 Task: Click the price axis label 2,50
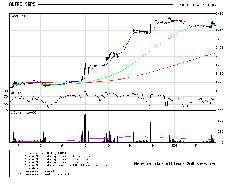[x=219, y=39]
